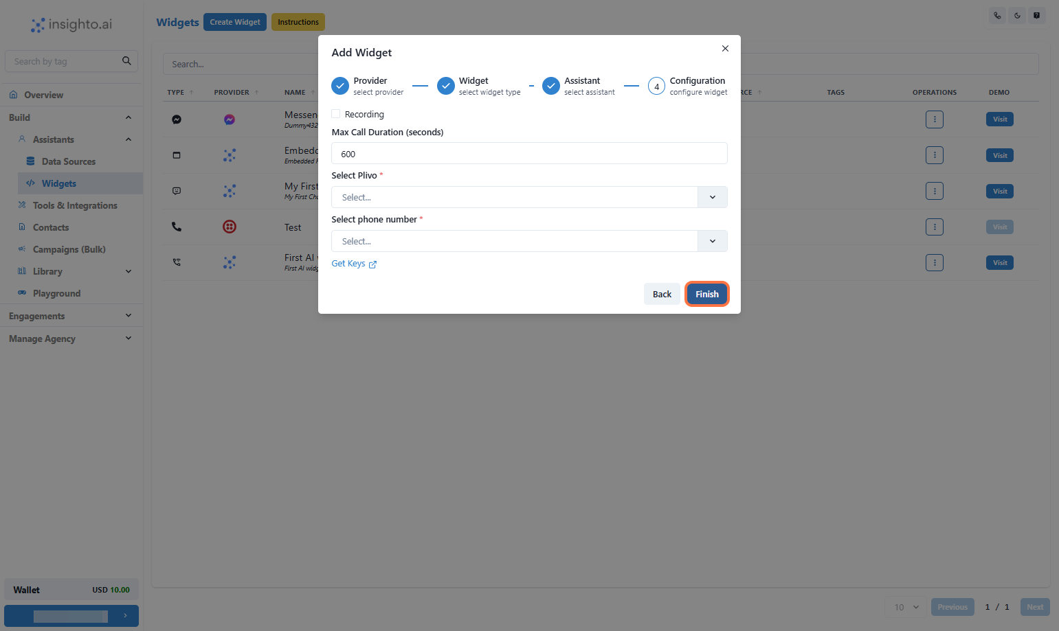Open the page size dropdown showing 10

point(904,607)
